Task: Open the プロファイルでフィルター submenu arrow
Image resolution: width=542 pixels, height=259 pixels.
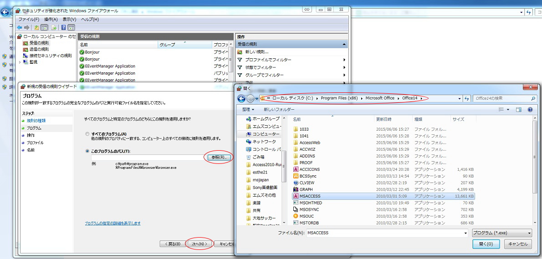Action: click(344, 60)
